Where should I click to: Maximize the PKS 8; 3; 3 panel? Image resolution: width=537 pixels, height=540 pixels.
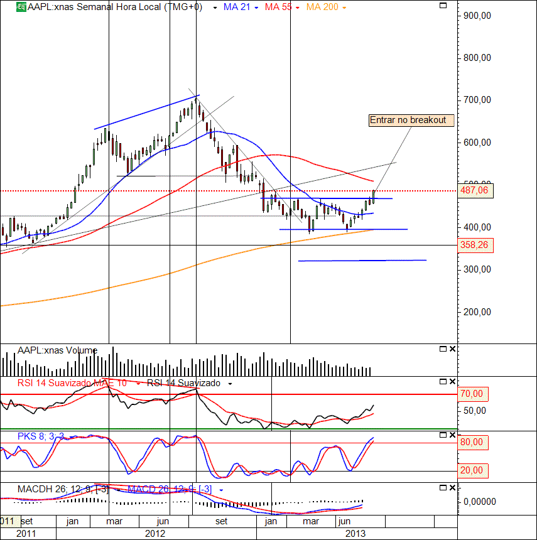[443, 435]
